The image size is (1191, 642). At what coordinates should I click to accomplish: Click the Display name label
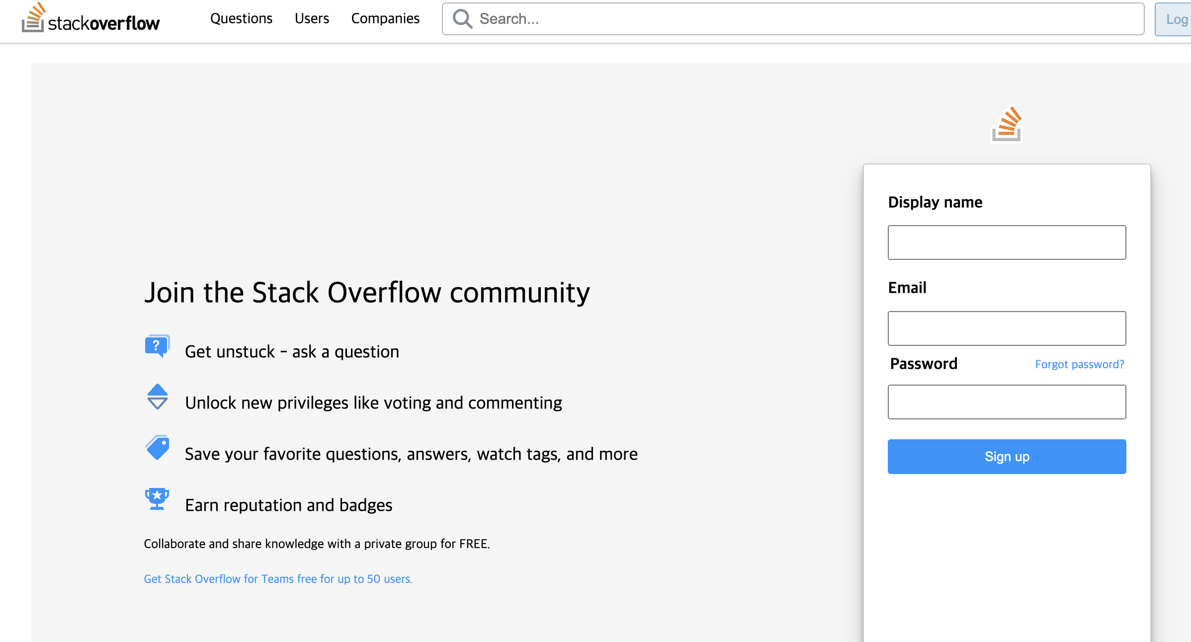(x=935, y=202)
